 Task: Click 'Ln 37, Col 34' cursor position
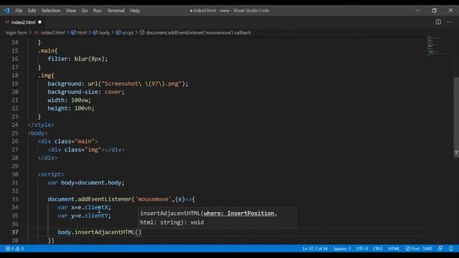click(x=315, y=249)
